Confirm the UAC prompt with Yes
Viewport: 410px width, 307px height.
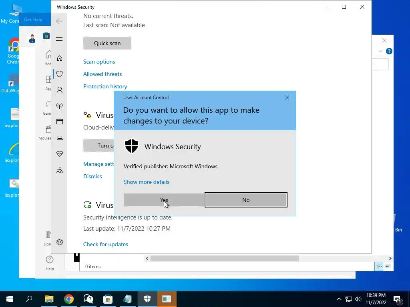tap(164, 200)
